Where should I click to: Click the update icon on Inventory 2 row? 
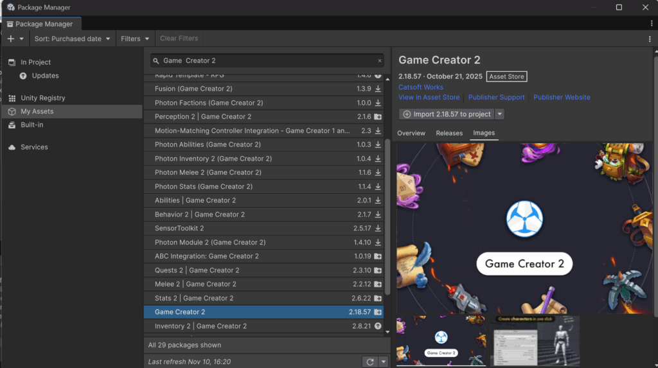click(x=378, y=326)
